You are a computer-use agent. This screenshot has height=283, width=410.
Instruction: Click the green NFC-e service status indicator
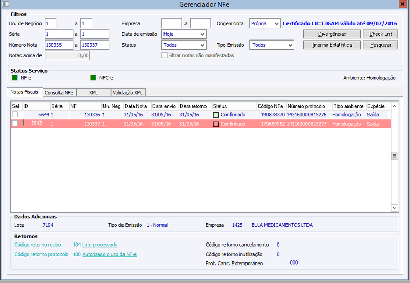(93, 78)
